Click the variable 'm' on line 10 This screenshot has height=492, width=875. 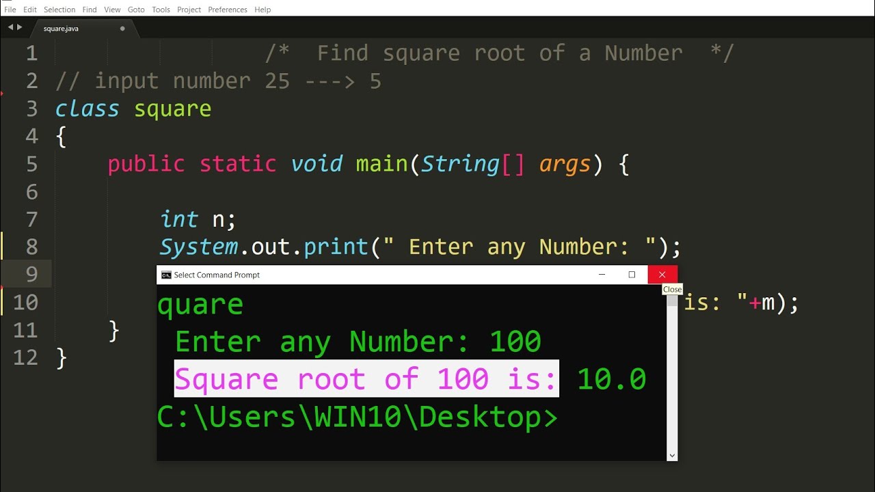[768, 303]
